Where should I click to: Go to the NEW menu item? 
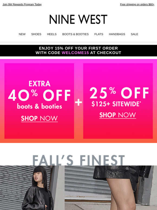coord(22,34)
